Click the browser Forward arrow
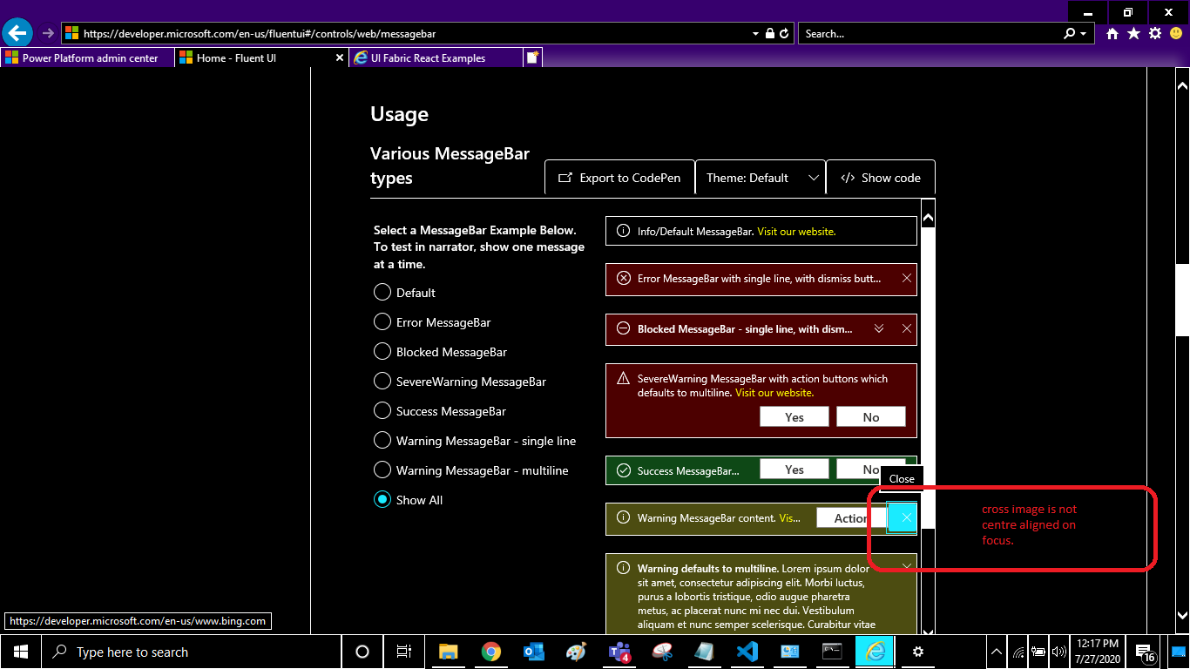 pyautogui.click(x=48, y=33)
